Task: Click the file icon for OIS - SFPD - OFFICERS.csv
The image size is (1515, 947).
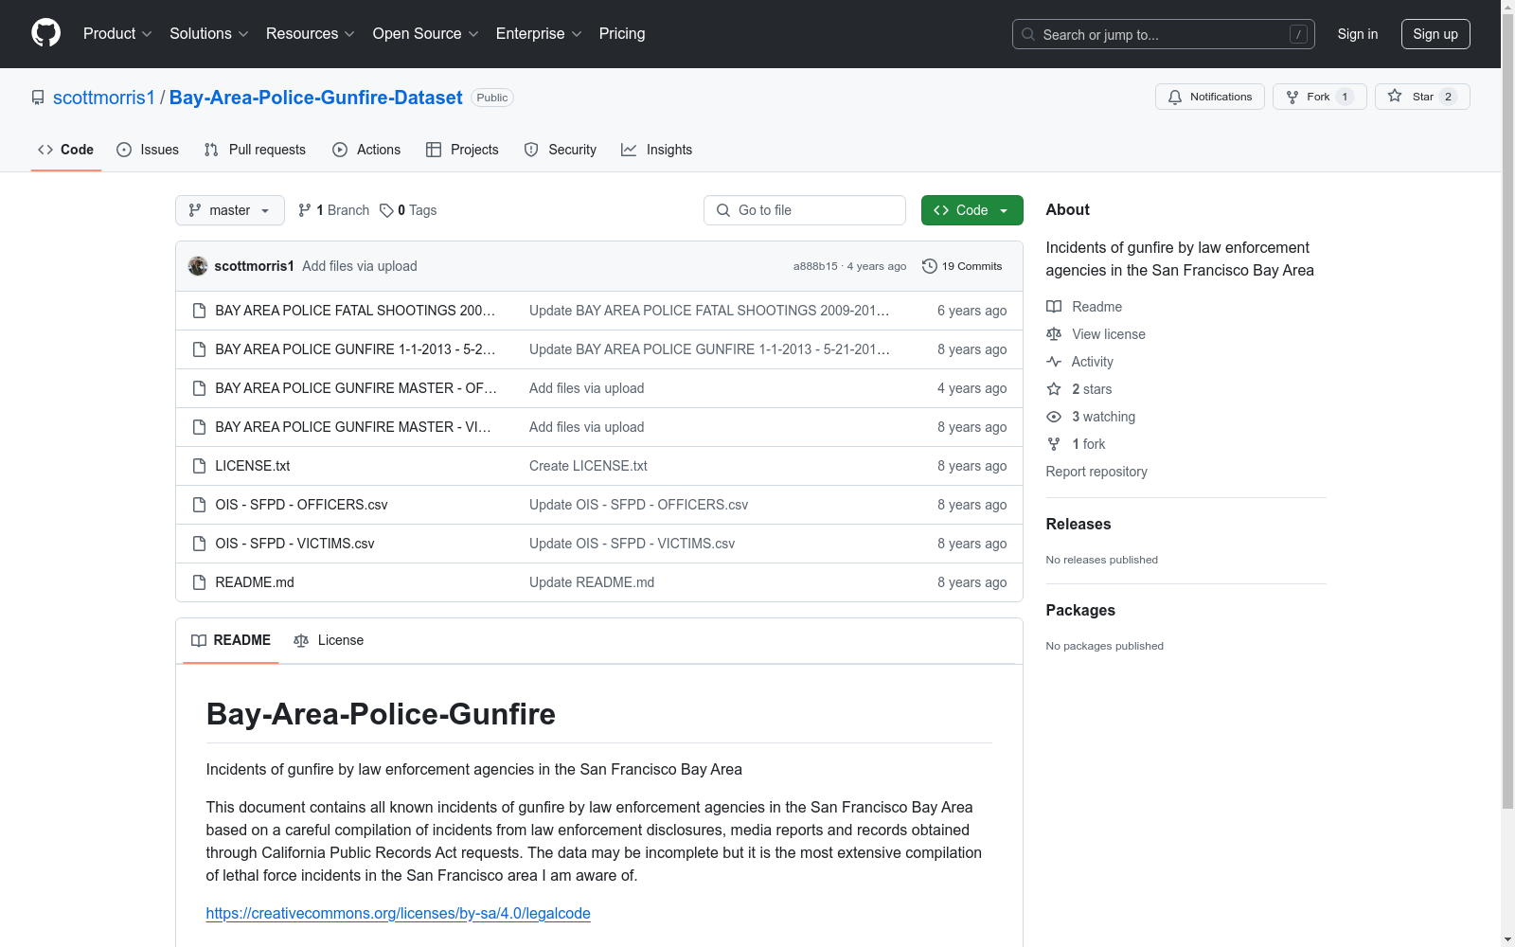Action: (199, 505)
